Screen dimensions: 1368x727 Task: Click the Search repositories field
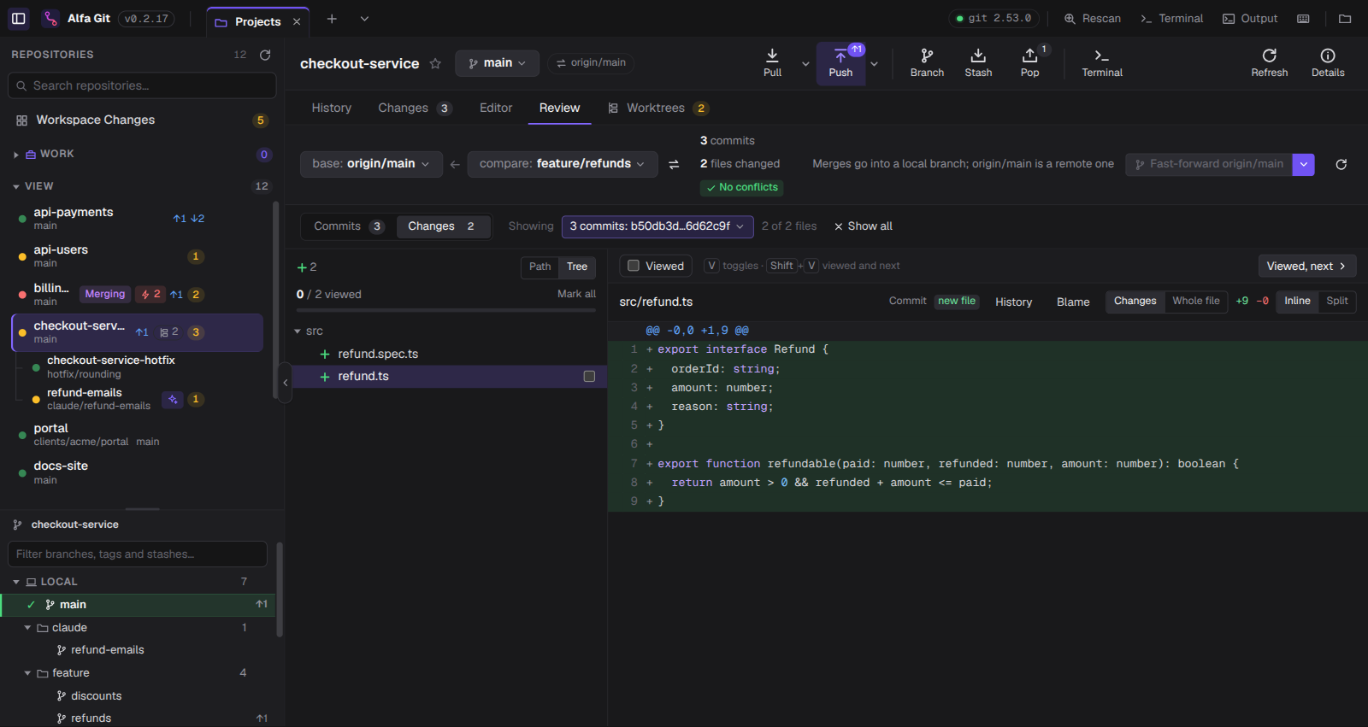(142, 85)
